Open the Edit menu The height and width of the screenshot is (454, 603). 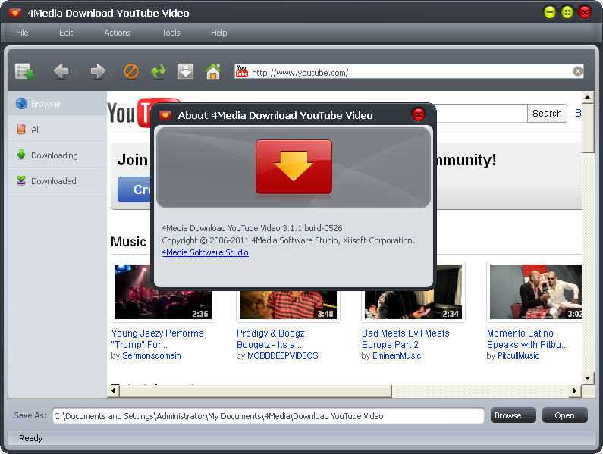pyautogui.click(x=66, y=33)
